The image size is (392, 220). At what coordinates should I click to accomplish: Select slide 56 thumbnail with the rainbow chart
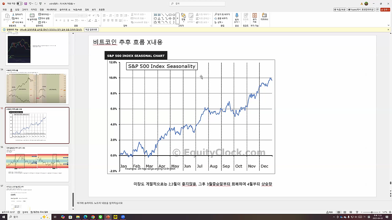click(x=37, y=164)
